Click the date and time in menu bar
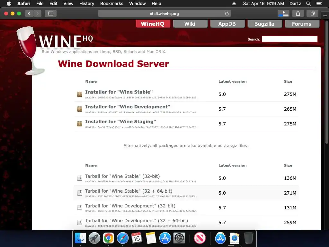This screenshot has height=247, width=329. (263, 4)
